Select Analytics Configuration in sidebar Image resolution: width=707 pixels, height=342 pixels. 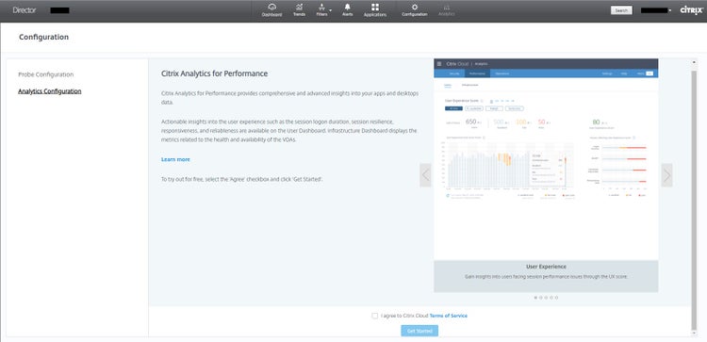pos(50,91)
